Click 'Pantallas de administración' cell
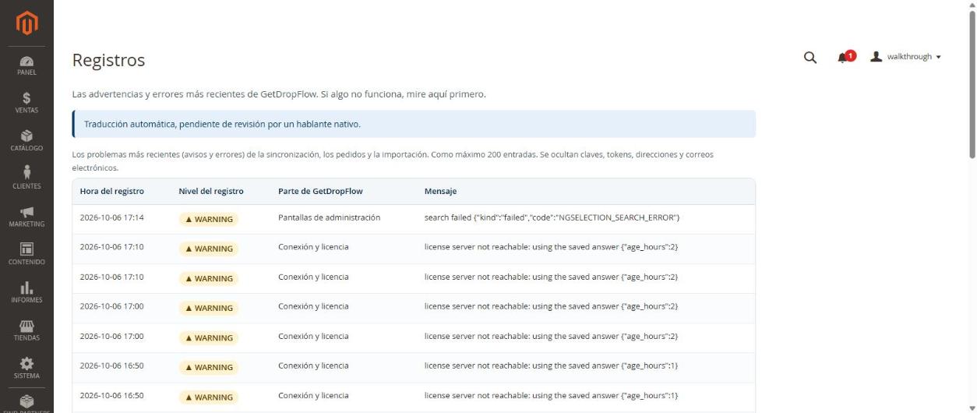The height and width of the screenshot is (413, 977). [x=329, y=217]
